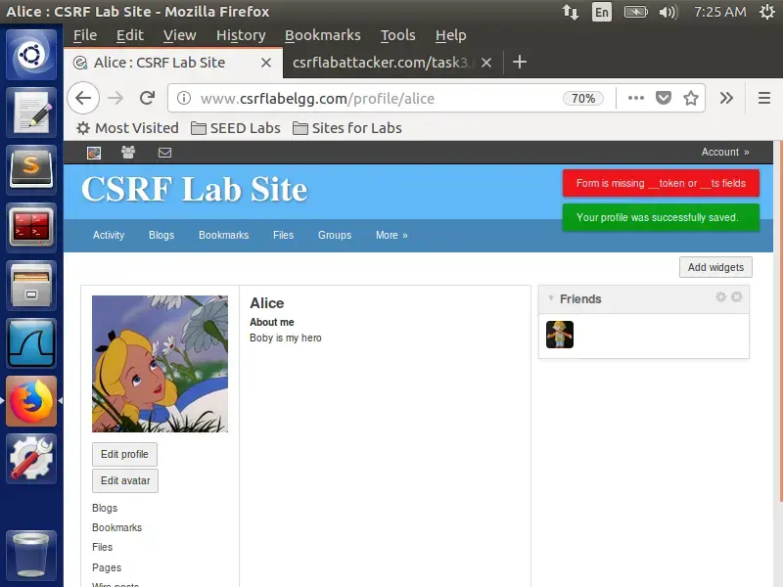Click Alice's profile picture
The width and height of the screenshot is (783, 587).
point(160,364)
